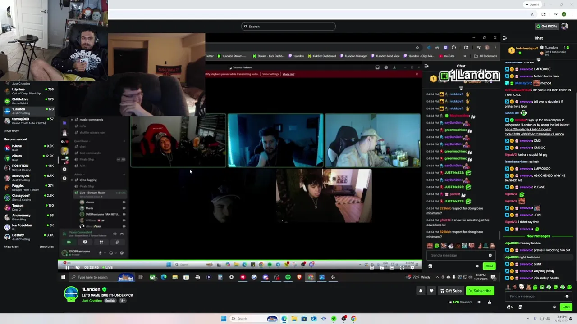Viewport: 577px width, 324px height.
Task: Open the tommy900 channel in sidebar
Action: (x=29, y=121)
